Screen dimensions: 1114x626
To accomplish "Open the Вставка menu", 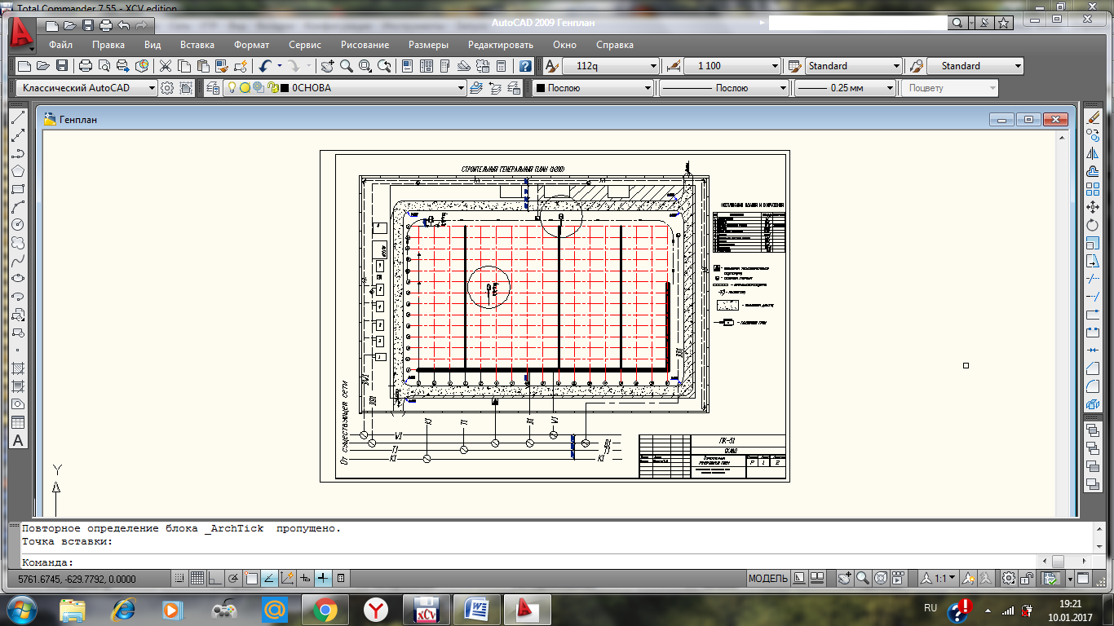I will (x=197, y=45).
